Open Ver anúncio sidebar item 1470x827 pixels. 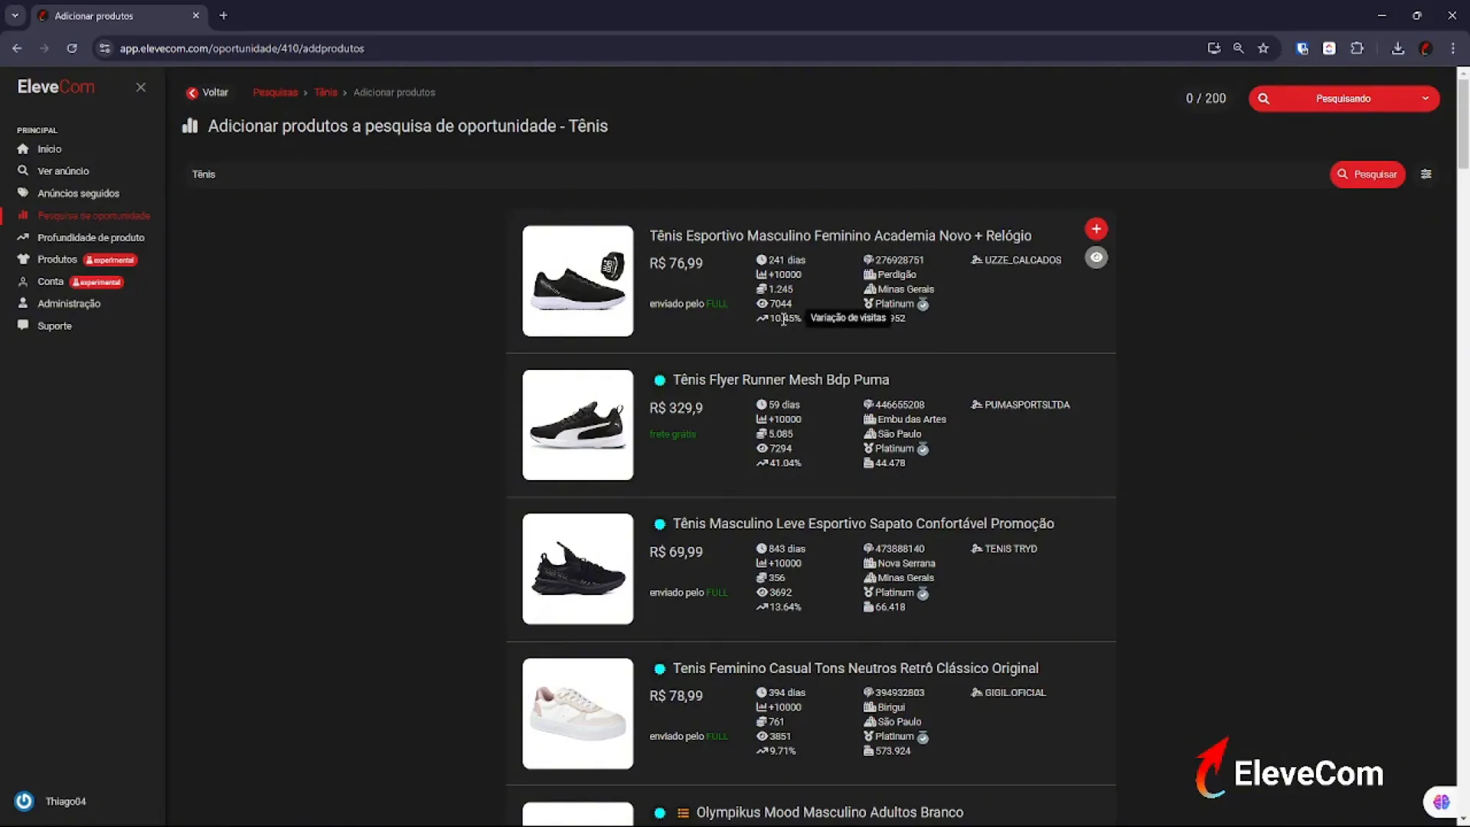coord(63,172)
